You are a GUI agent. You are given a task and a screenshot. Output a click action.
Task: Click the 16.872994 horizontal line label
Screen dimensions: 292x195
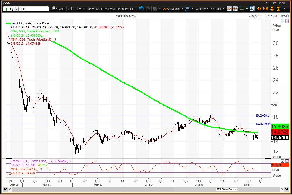point(263,124)
